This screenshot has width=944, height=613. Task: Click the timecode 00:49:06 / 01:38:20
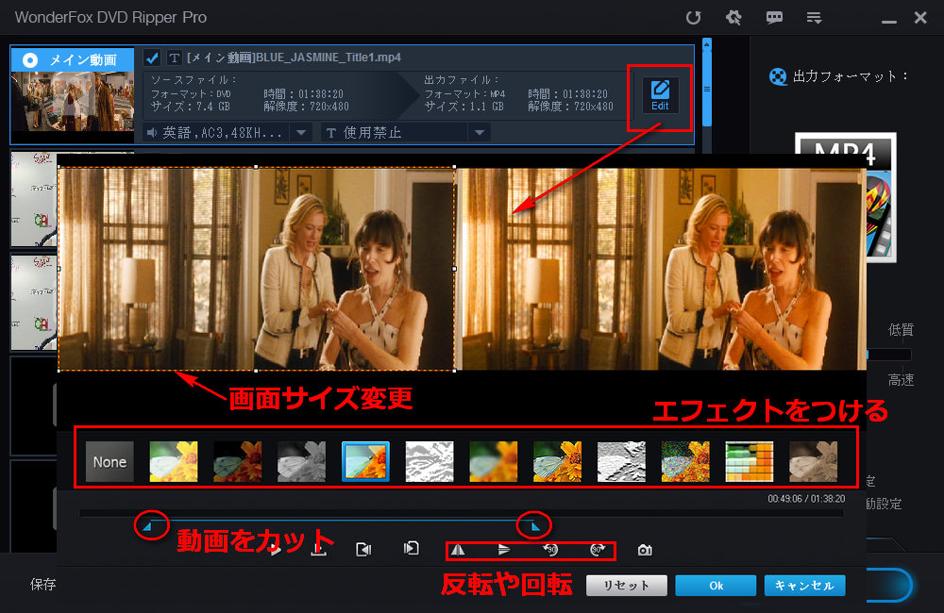coord(806,499)
